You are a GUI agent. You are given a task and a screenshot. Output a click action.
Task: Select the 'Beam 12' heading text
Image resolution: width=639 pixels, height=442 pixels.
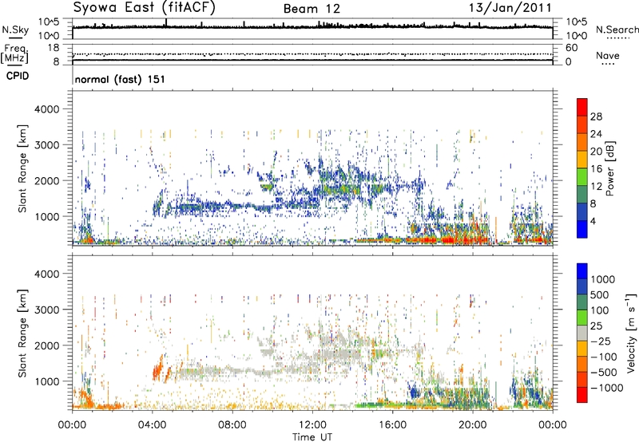pos(312,9)
